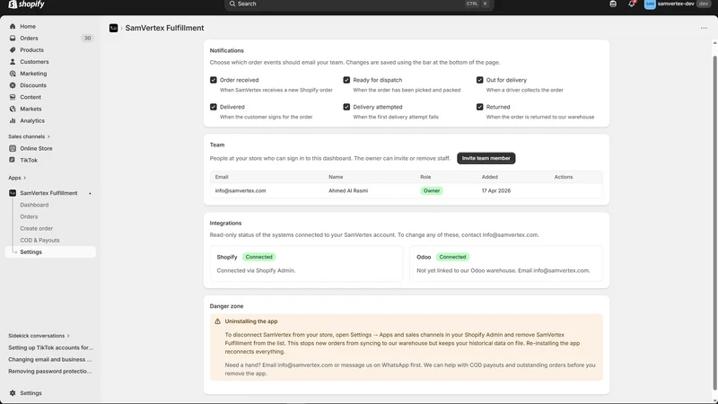Click the Content icon in sidebar
Viewport: 718px width, 404px height.
tap(13, 97)
